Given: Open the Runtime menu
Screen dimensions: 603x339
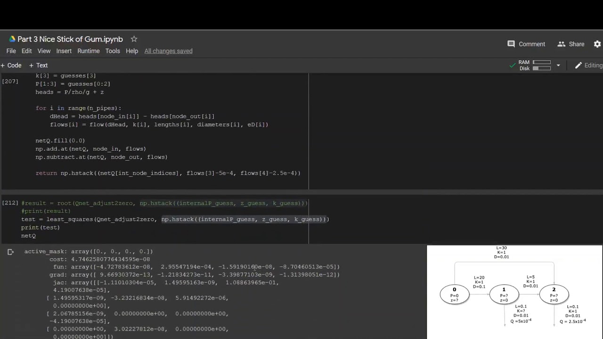Looking at the screenshot, I should [x=89, y=51].
